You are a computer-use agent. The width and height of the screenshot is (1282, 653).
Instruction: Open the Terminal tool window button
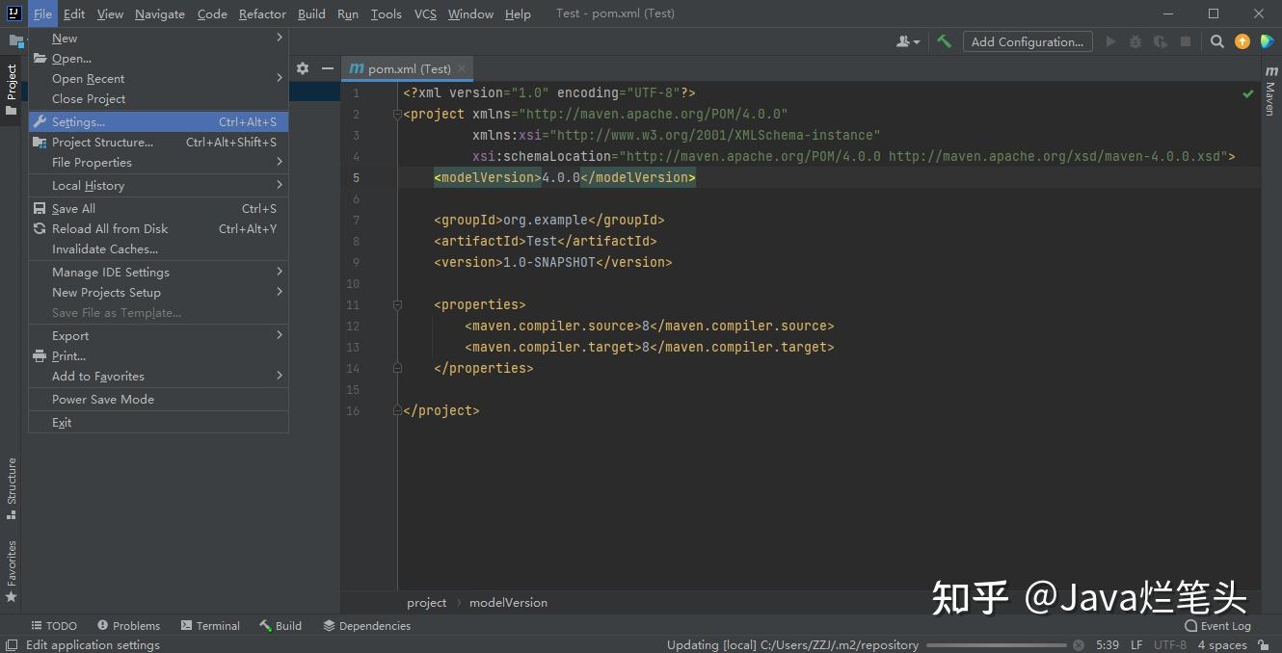point(210,625)
